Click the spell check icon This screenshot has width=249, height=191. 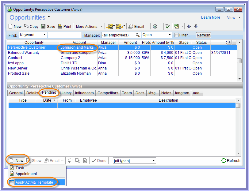coord(168,27)
